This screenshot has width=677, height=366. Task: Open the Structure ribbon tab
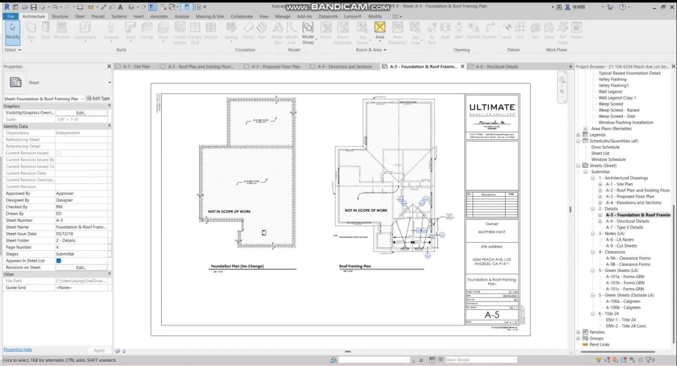(x=60, y=16)
